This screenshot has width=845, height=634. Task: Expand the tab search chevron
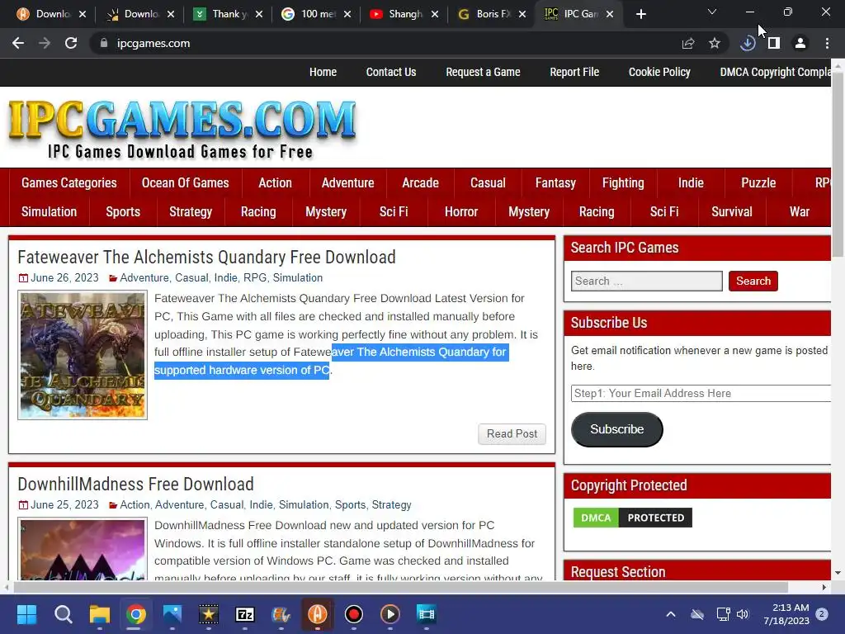click(x=712, y=12)
